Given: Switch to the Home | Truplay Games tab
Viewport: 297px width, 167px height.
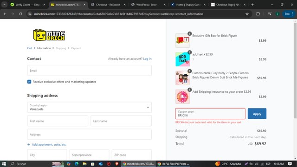Looking at the screenshot, I should coord(188,5).
